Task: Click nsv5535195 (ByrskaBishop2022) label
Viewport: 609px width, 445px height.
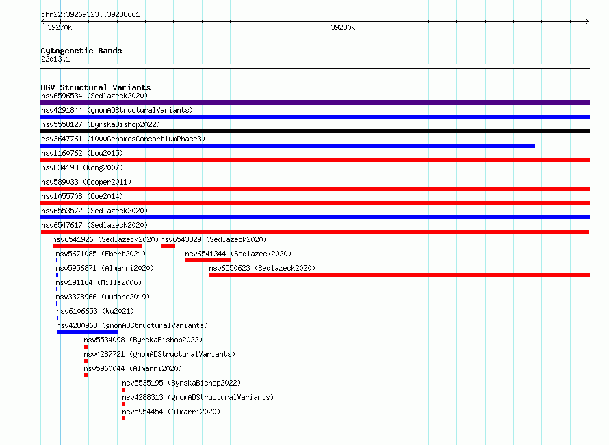Action: tap(181, 383)
